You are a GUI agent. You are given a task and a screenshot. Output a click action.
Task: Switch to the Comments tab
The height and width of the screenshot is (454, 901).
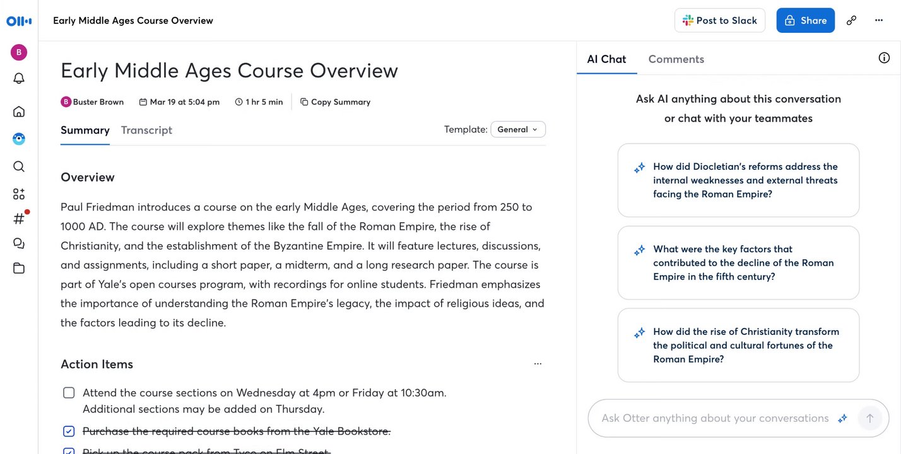[676, 59]
